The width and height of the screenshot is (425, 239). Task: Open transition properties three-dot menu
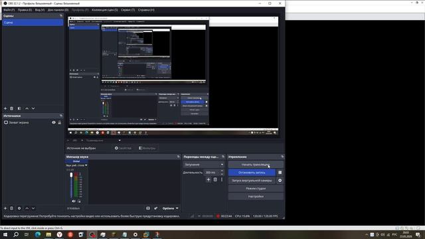[x=222, y=179]
